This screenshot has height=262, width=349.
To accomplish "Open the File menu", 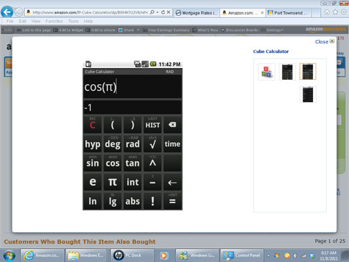I will point(10,21).
